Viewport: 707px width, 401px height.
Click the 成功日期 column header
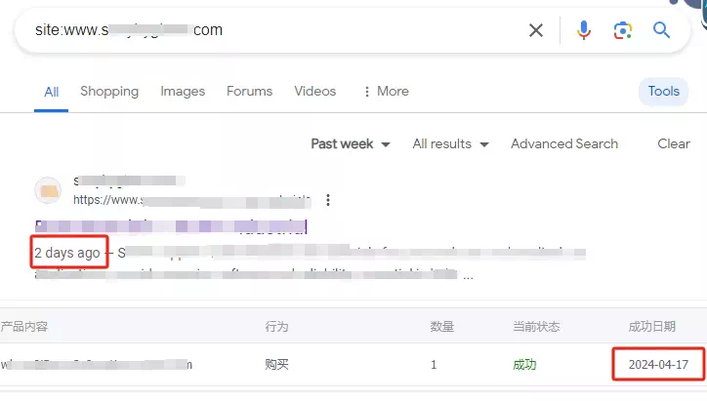652,326
